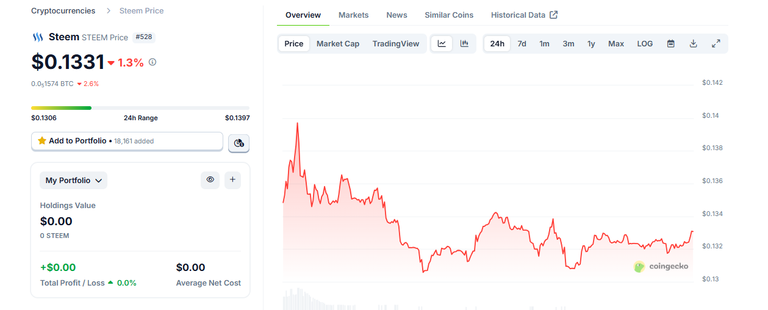Select the Max time range

click(616, 43)
